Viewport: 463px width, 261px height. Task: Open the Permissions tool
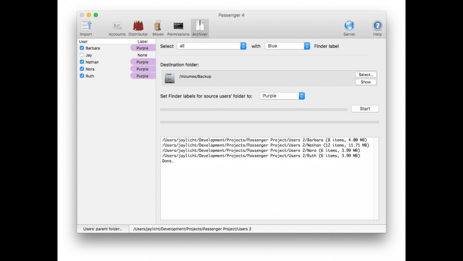point(178,29)
